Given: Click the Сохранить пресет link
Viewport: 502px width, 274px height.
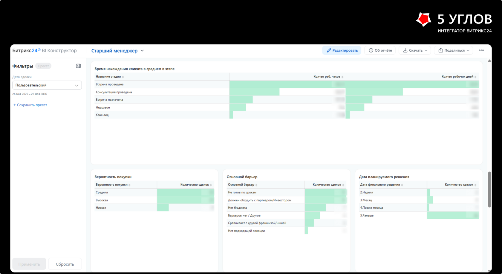Looking at the screenshot, I should coord(30,105).
